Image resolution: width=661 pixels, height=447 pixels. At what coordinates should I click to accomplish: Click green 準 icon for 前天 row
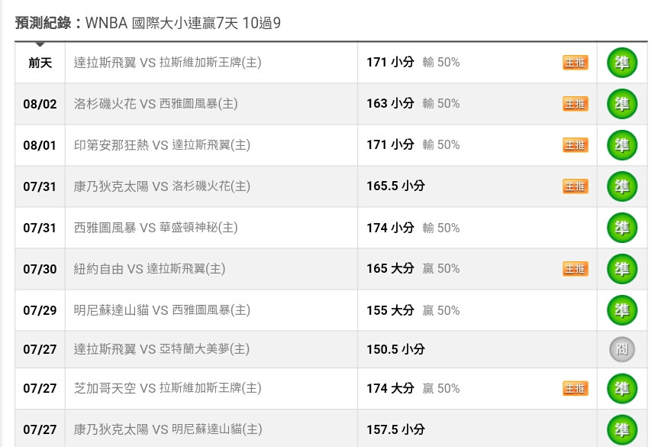click(x=622, y=63)
